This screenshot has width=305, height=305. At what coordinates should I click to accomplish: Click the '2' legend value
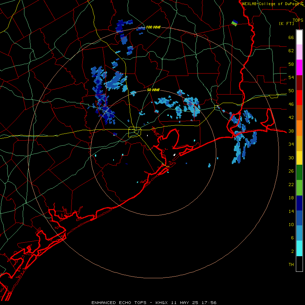tap(292, 251)
